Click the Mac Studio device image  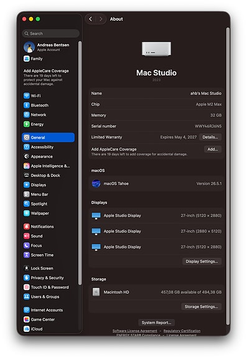[156, 49]
